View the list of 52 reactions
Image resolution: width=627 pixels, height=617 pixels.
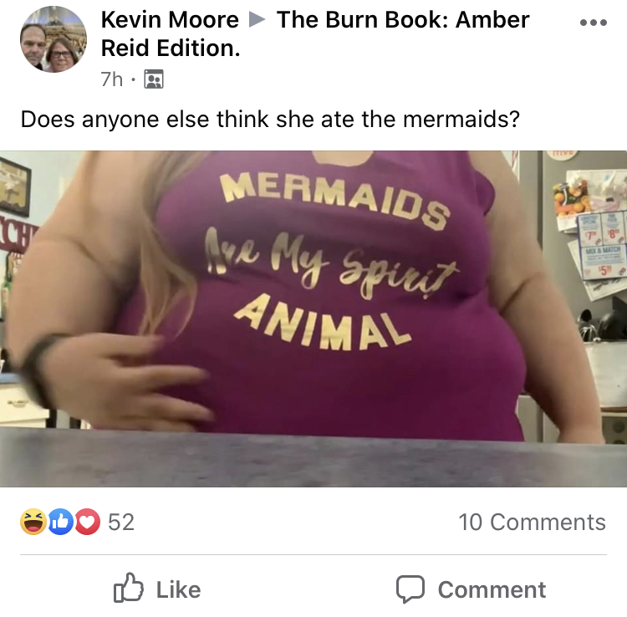121,522
